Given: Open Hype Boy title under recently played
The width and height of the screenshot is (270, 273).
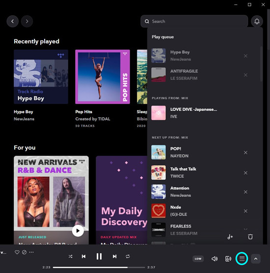Looking at the screenshot, I should (x=24, y=112).
